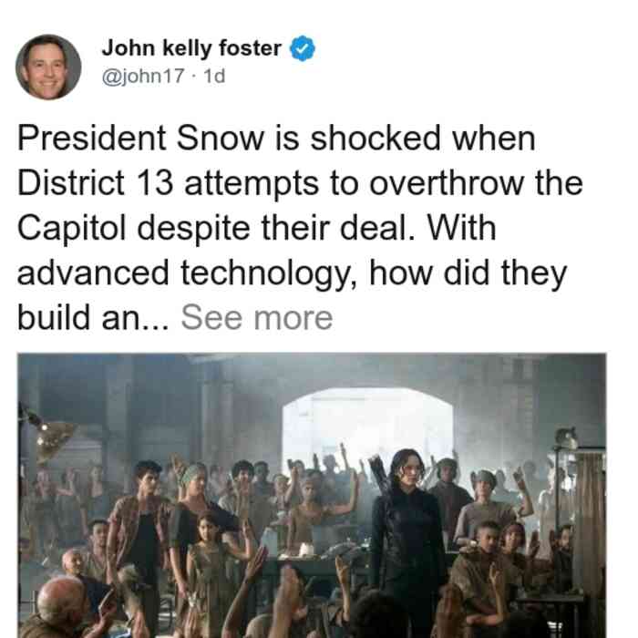This screenshot has height=638, width=638.
Task: Click the 'Capitol despite their deal. With' line
Action: pyautogui.click(x=257, y=228)
